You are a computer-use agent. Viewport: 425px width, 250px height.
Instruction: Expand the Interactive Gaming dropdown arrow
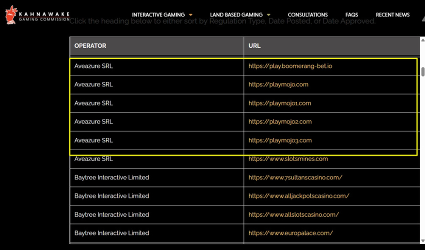(x=190, y=15)
